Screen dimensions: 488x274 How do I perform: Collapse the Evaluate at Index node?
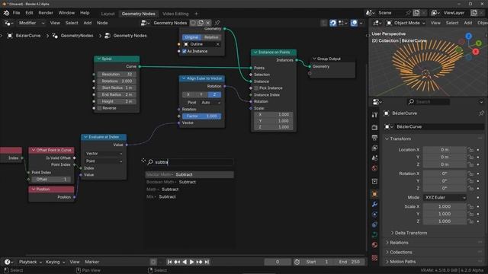(85, 137)
